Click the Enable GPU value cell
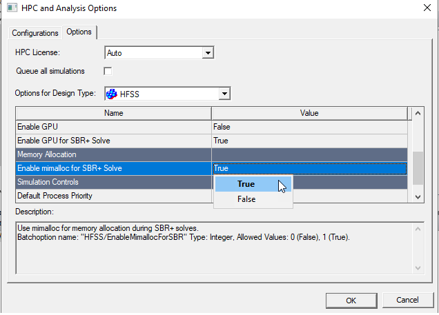 coord(309,127)
